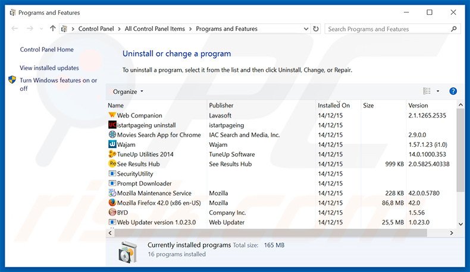Click the Control Panel breadcrumb
The image size is (470, 272).
click(96, 29)
